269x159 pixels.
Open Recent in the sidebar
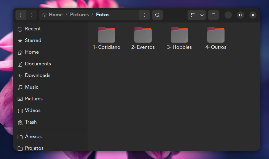(50, 29)
